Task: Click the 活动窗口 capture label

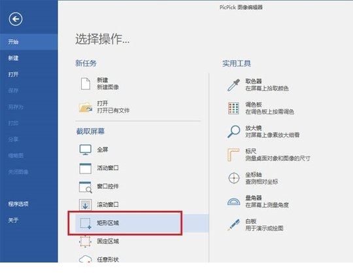Action: 108,168
